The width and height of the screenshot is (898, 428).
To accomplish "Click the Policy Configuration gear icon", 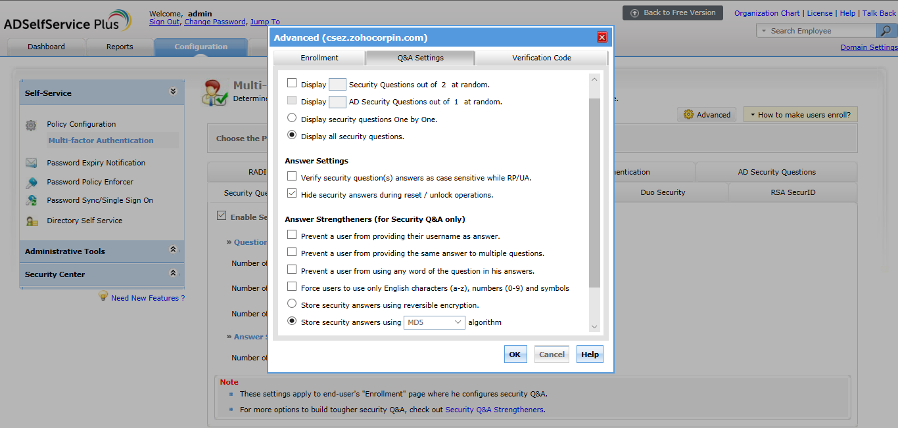I will (31, 125).
